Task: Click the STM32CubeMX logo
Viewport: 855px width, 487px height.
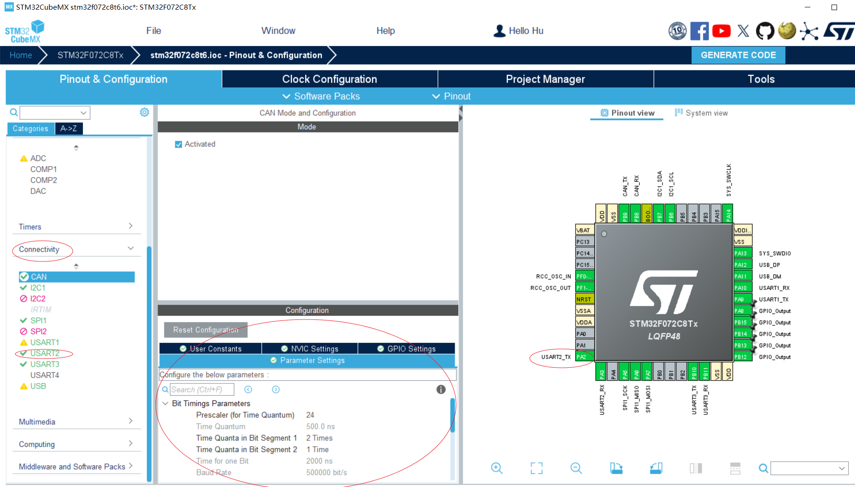Action: point(24,32)
